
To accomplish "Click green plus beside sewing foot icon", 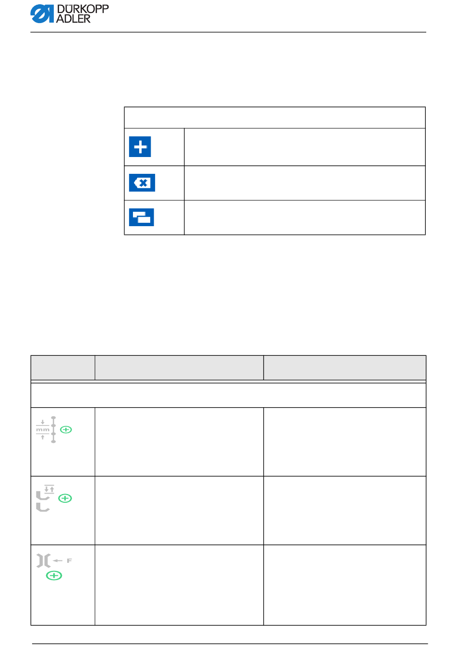I will [x=65, y=498].
